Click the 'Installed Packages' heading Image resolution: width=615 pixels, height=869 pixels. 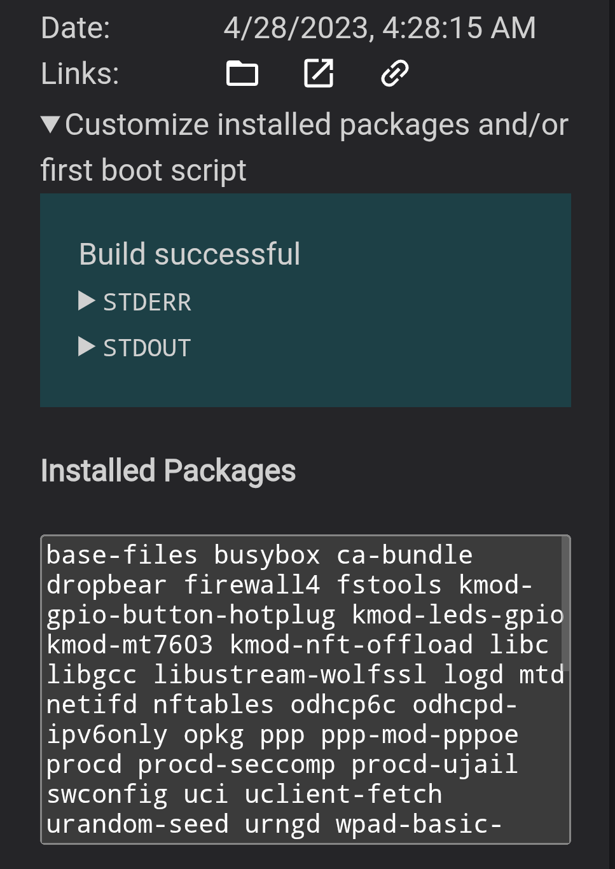[168, 471]
